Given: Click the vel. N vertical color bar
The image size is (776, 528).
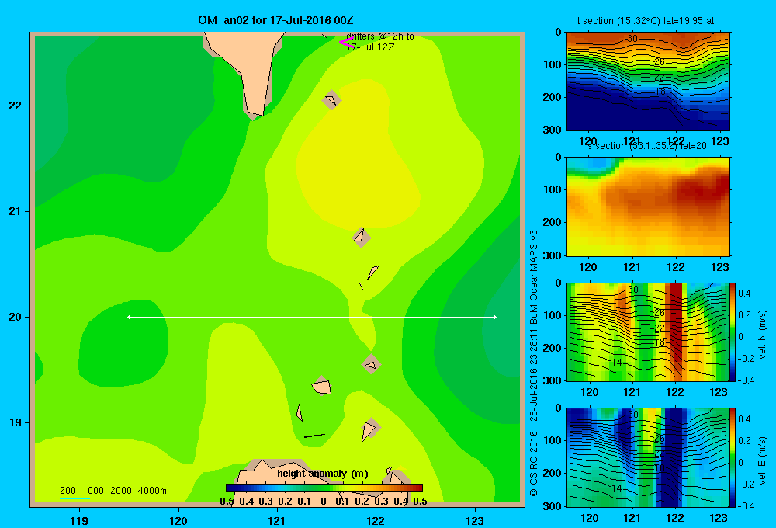Looking at the screenshot, I should 733,332.
